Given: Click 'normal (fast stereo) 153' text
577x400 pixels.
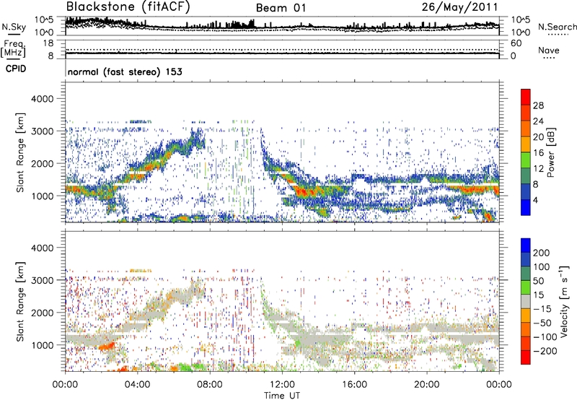Looking at the screenshot, I should (125, 71).
